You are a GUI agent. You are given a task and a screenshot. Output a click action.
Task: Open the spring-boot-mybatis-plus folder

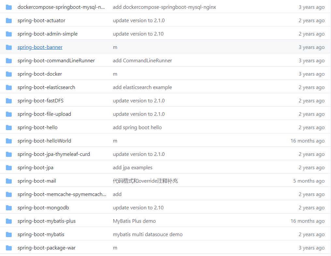[47, 221]
